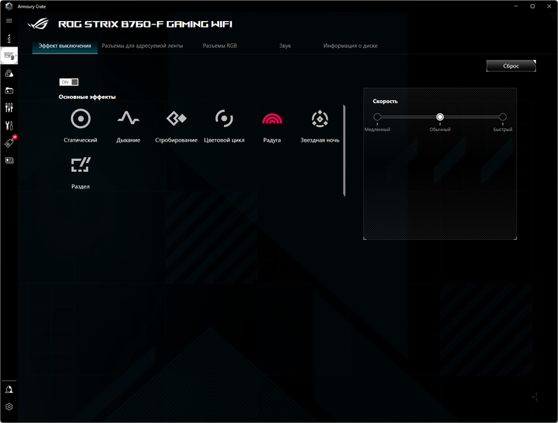Open the Home info sidebar icon
Screen dimensions: 558x423
[x=9, y=38]
